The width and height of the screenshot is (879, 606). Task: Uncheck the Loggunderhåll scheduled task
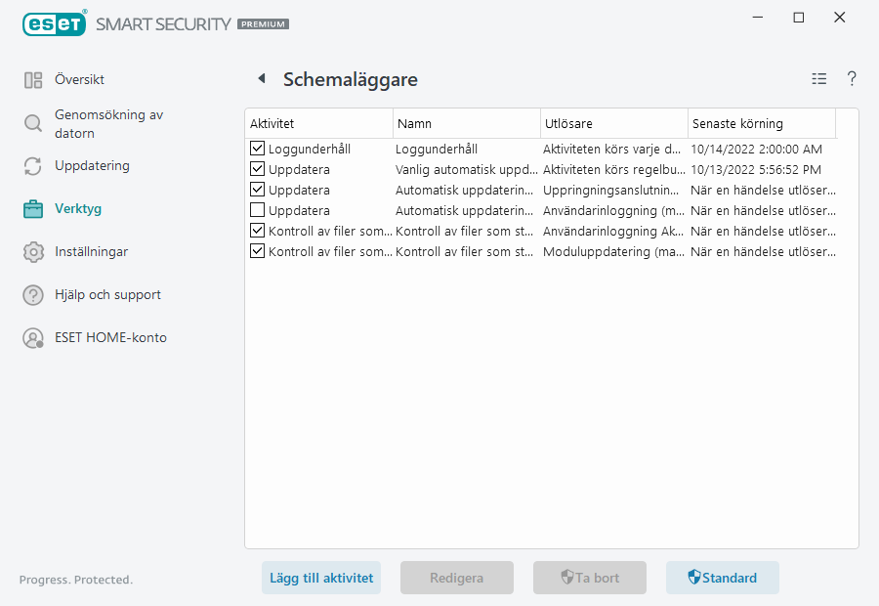257,149
